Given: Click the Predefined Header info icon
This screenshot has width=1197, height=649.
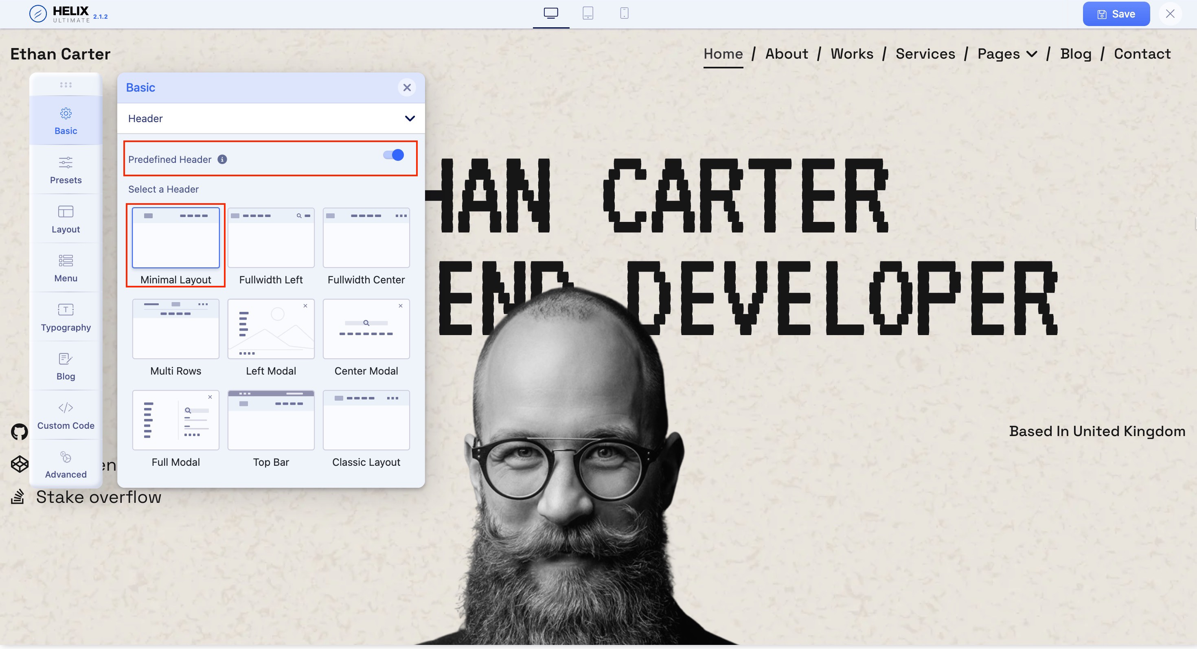Looking at the screenshot, I should click(223, 159).
